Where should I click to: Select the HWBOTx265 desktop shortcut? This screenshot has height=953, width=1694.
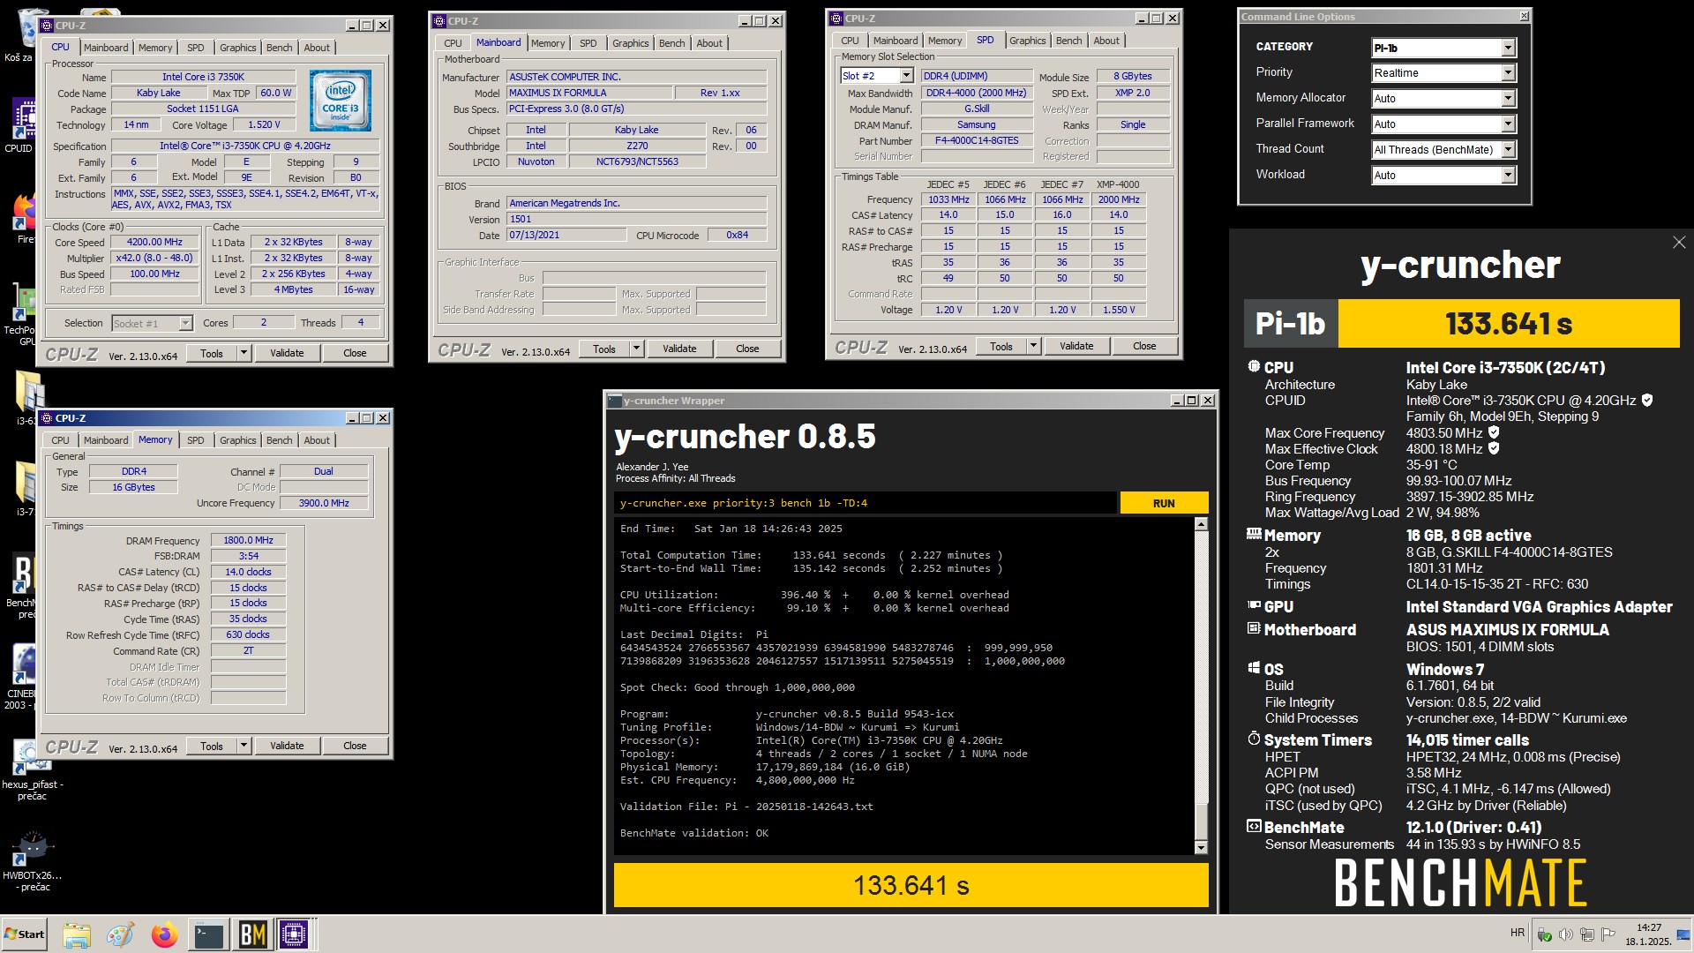32,860
